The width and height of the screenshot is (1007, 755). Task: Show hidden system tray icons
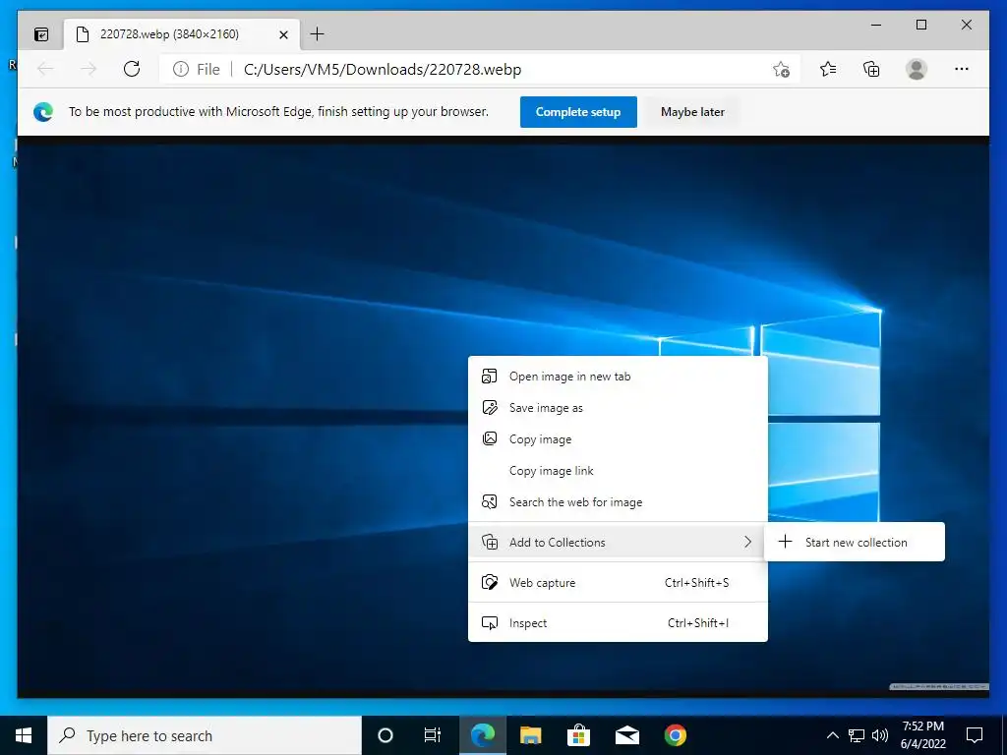832,735
